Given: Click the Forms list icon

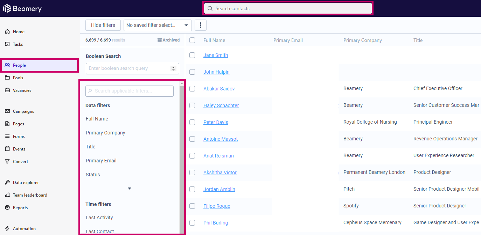Looking at the screenshot, I should pyautogui.click(x=7, y=137).
